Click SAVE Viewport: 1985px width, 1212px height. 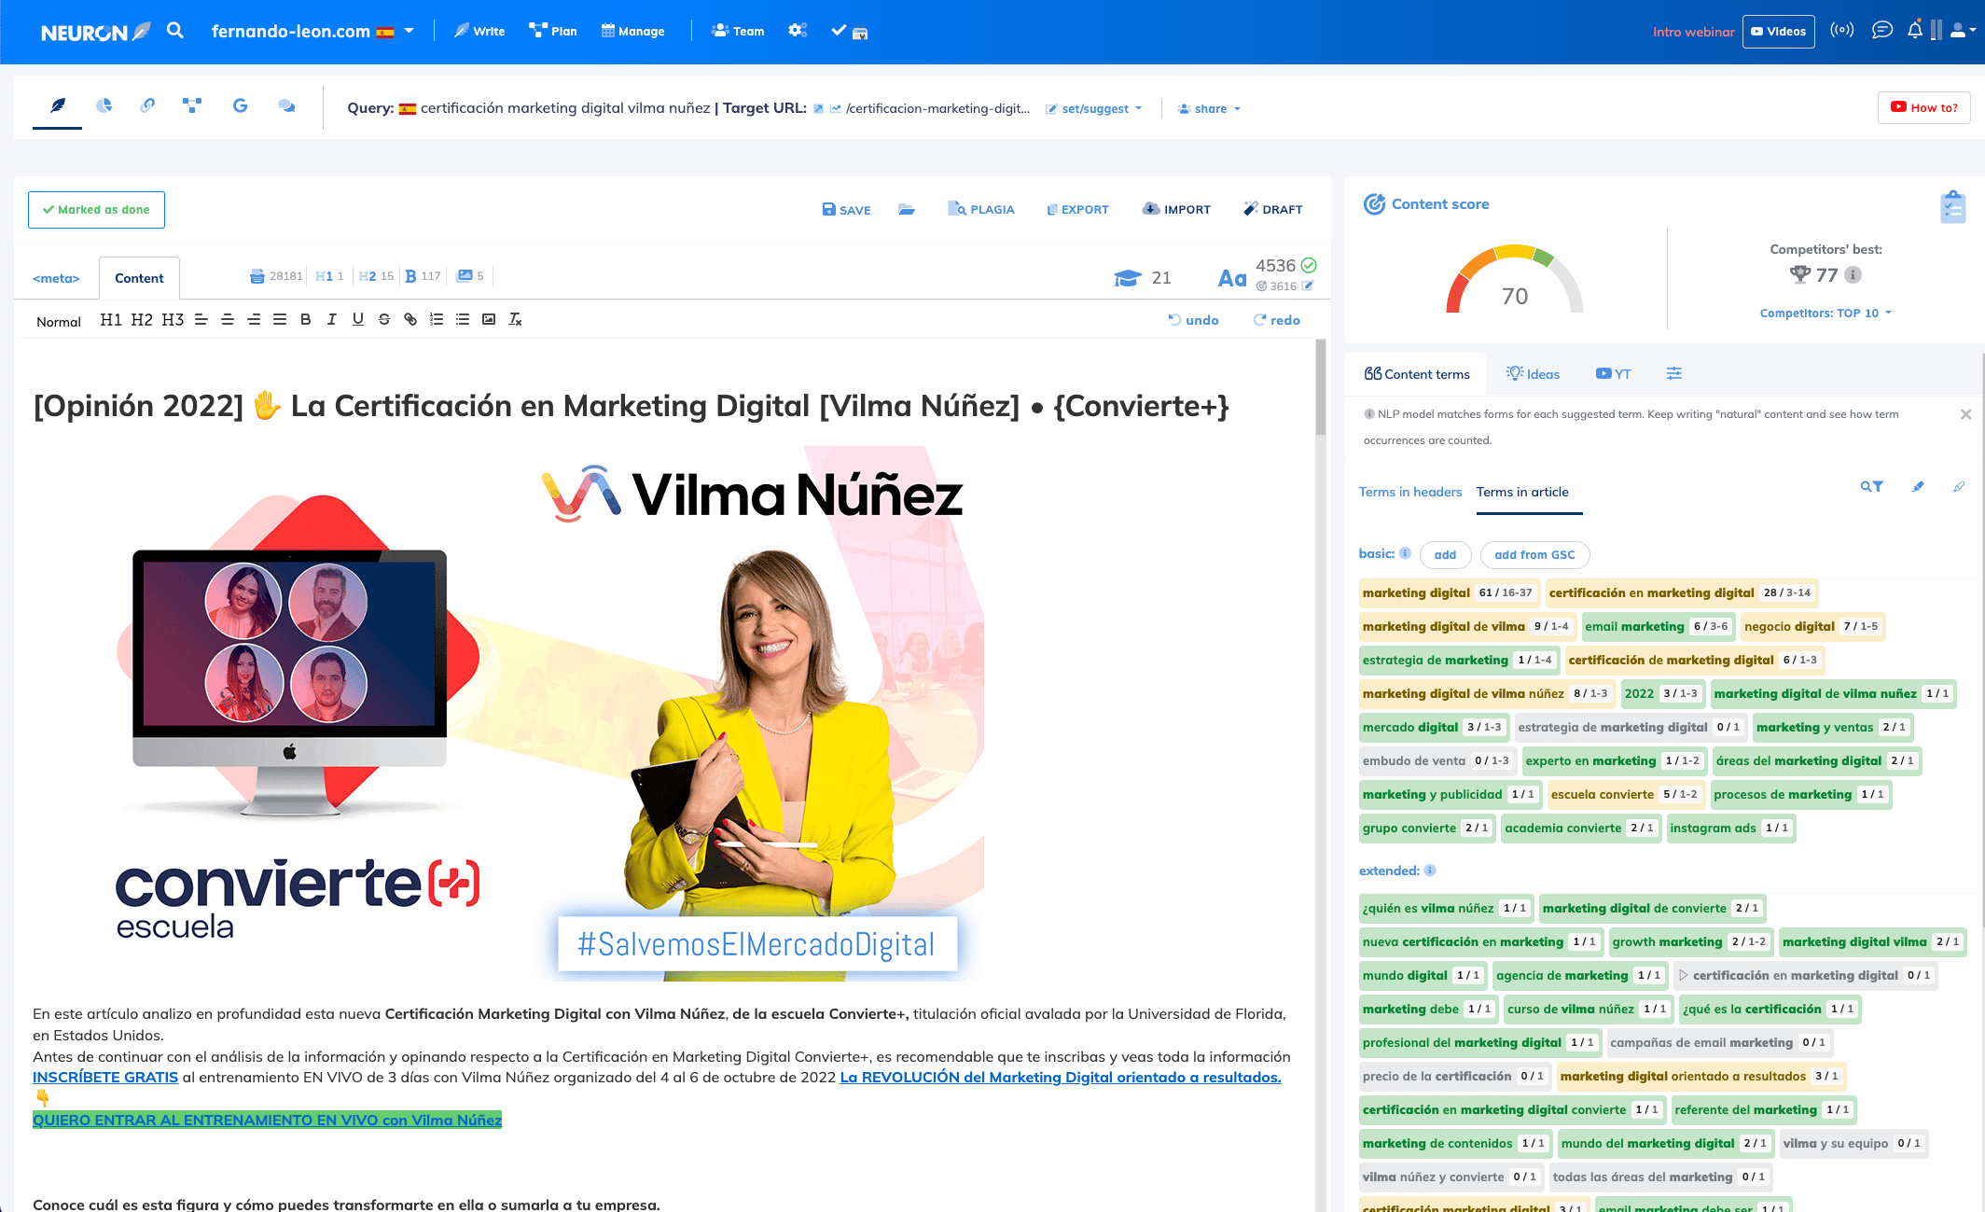click(846, 210)
